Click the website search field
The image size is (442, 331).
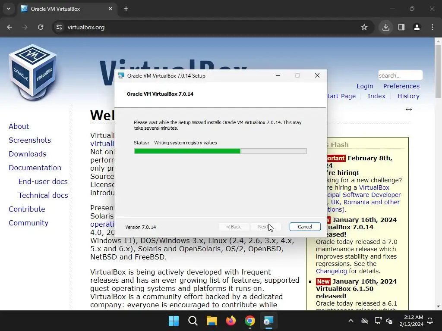click(400, 75)
